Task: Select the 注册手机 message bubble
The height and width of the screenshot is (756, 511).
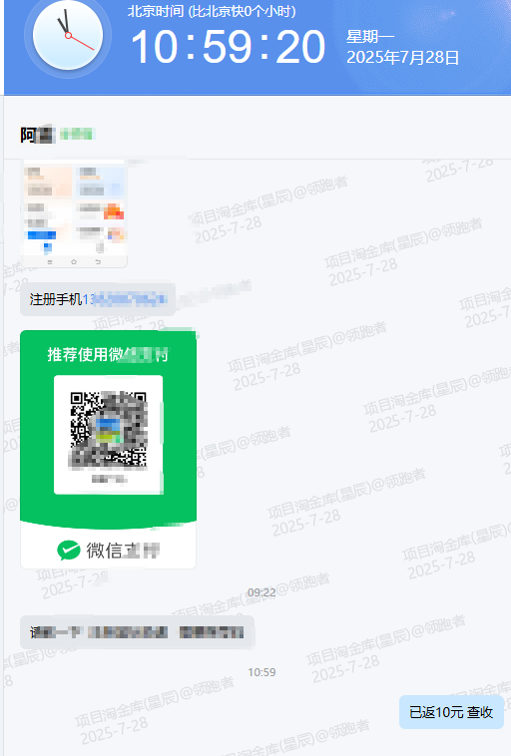Action: pos(98,299)
